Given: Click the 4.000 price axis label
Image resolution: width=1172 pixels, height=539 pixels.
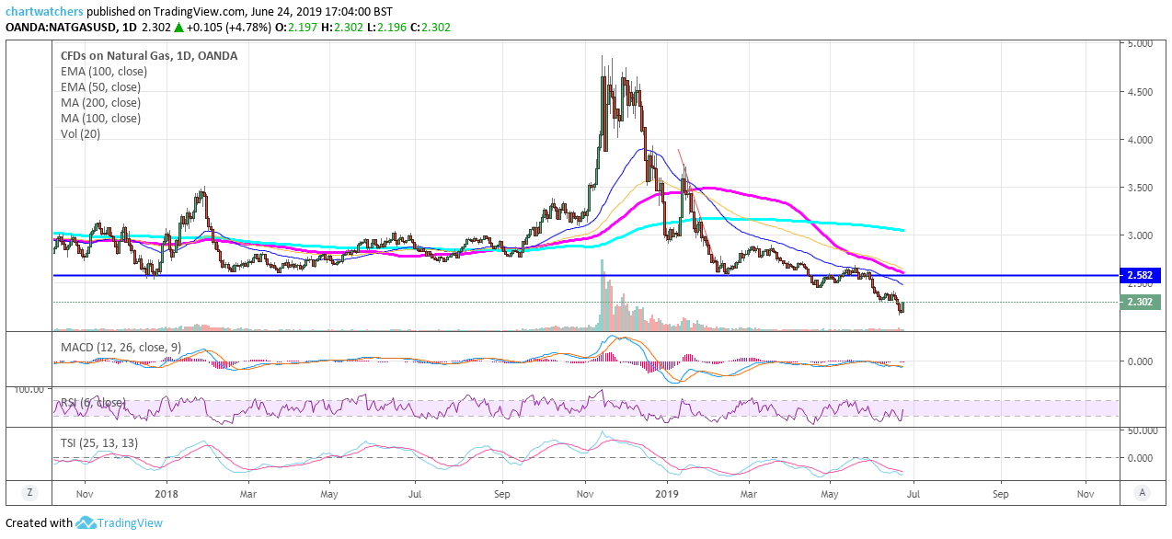Looking at the screenshot, I should click(1141, 140).
